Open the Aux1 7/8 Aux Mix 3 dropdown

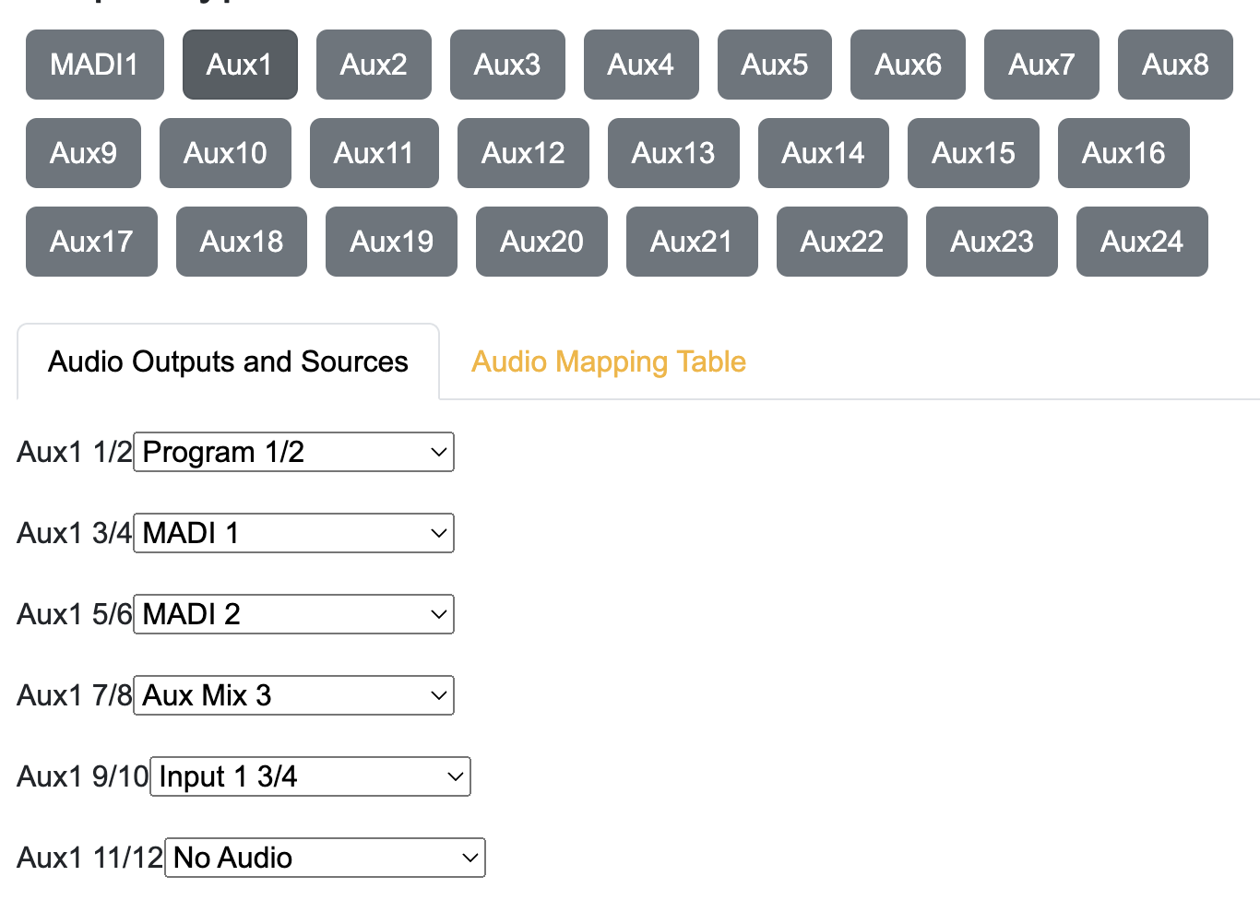(x=293, y=695)
